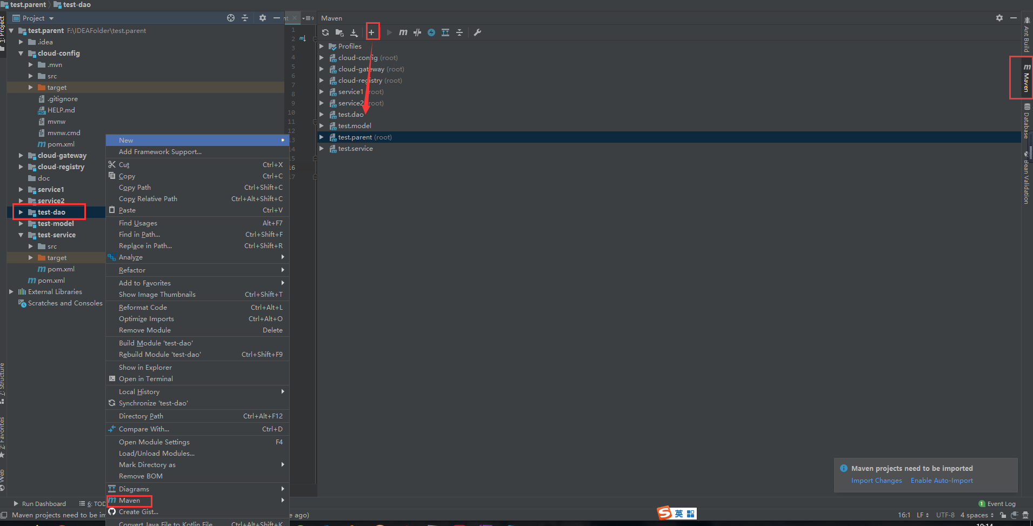1033x526 pixels.
Task: Open New submenu in context menu
Action: click(197, 141)
